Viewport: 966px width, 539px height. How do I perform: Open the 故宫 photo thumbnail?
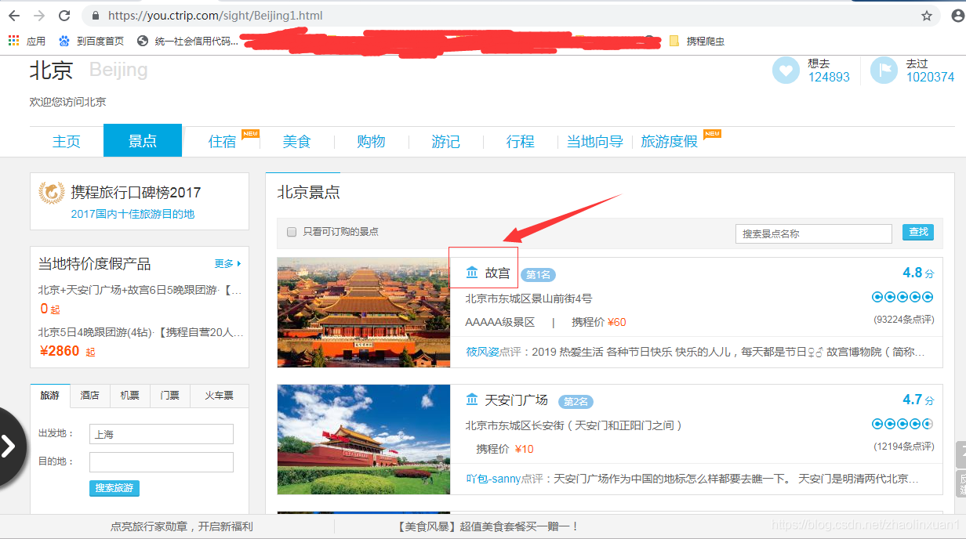[x=364, y=313]
